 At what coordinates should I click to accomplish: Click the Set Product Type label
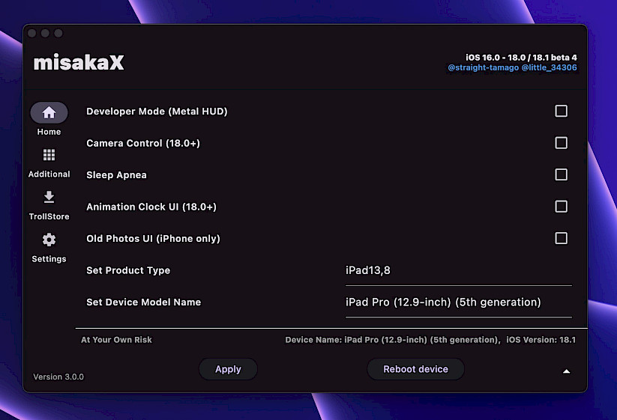(x=128, y=271)
